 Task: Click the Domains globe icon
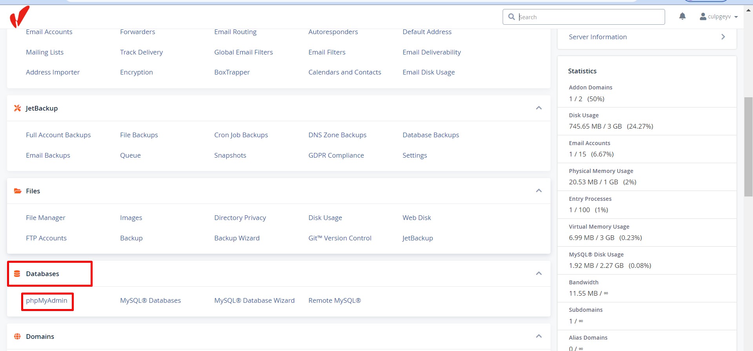[17, 336]
